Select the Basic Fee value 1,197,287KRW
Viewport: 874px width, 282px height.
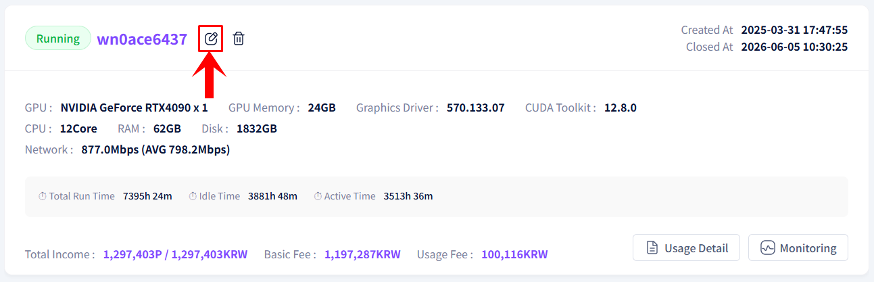click(x=362, y=254)
